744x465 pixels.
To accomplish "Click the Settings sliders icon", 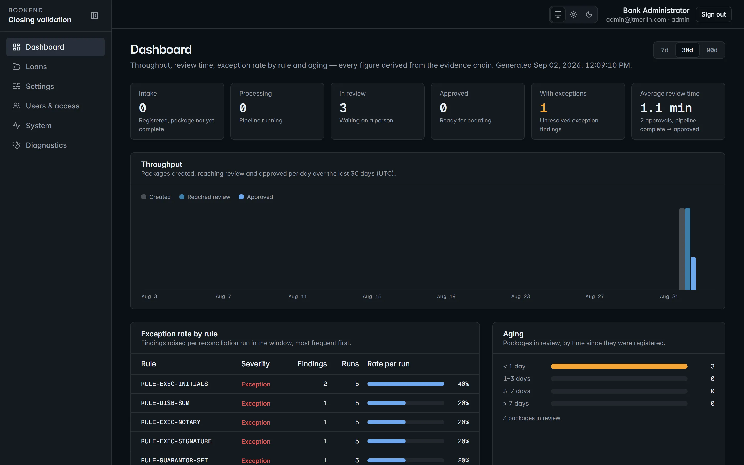I will coord(16,87).
